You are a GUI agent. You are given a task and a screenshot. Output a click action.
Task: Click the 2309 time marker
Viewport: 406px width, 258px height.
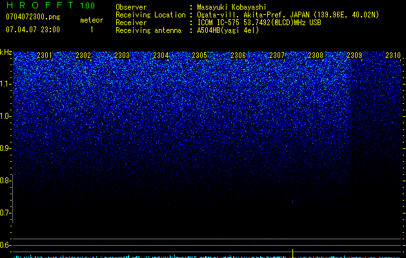coord(354,55)
